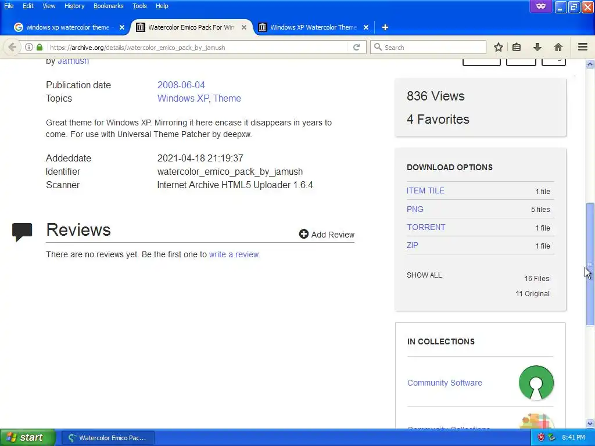Click the browser back arrow button
This screenshot has height=446, width=595.
pyautogui.click(x=12, y=48)
